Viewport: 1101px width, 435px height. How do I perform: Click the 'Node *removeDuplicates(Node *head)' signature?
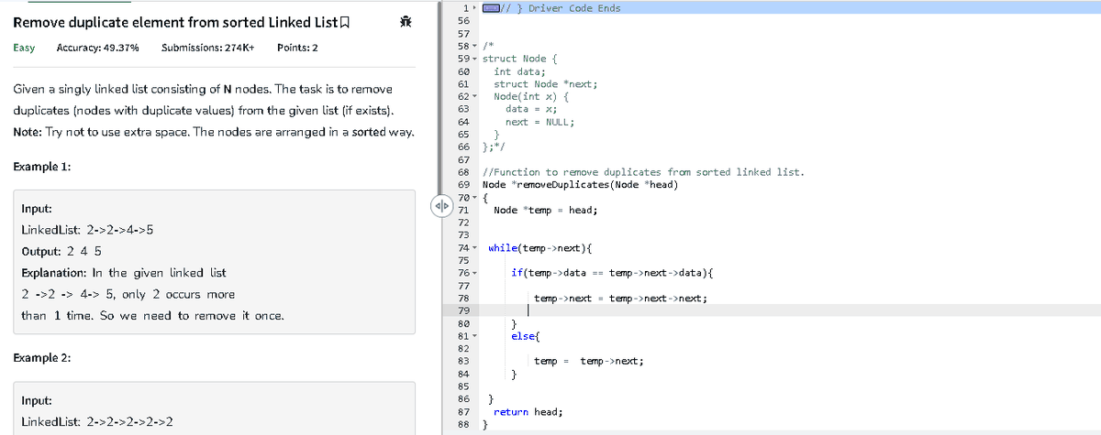[580, 185]
